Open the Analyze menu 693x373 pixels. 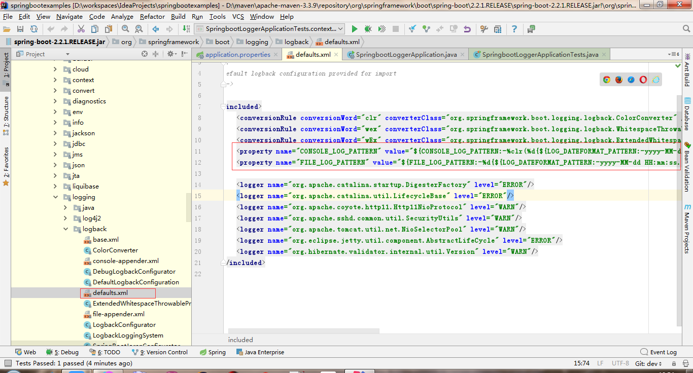pyautogui.click(x=122, y=16)
